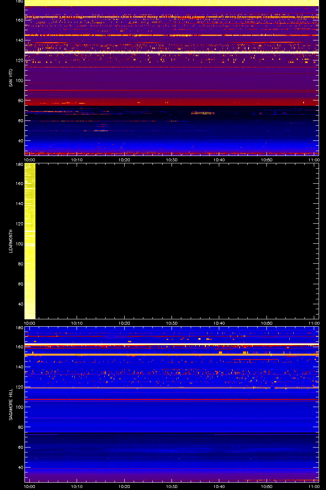The height and width of the screenshot is (490, 326).
Task: Select the 120 frequency tick on Learmonth axis
Action: tap(19, 224)
